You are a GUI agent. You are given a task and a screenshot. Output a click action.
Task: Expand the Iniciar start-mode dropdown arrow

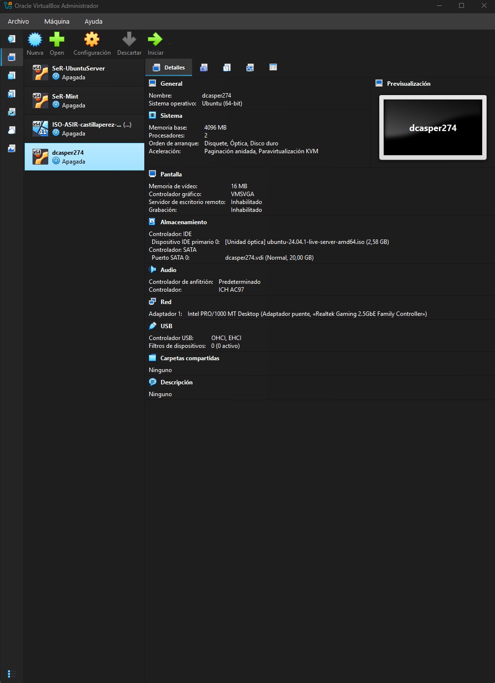pos(169,43)
